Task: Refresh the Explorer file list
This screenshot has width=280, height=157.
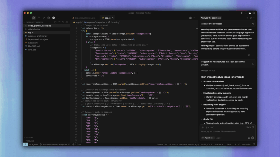Action: click(x=63, y=22)
